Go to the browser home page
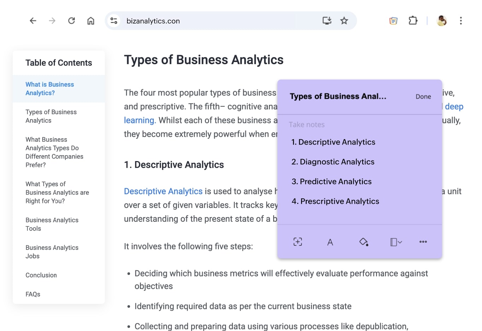Image resolution: width=482 pixels, height=331 pixels. click(91, 21)
